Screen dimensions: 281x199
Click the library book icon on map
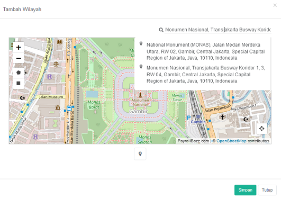[59, 42]
